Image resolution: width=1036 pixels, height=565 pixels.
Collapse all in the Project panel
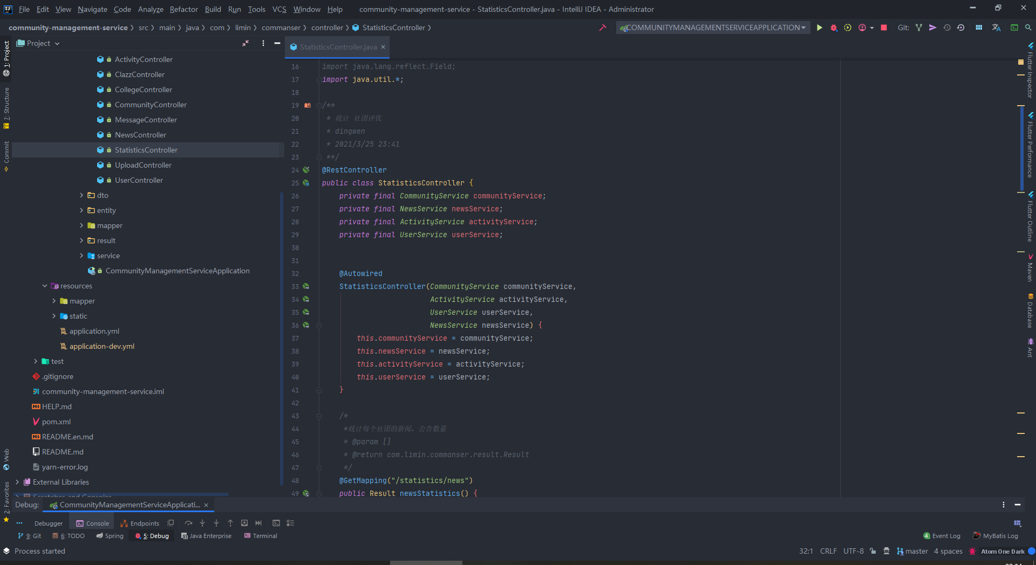[x=246, y=43]
